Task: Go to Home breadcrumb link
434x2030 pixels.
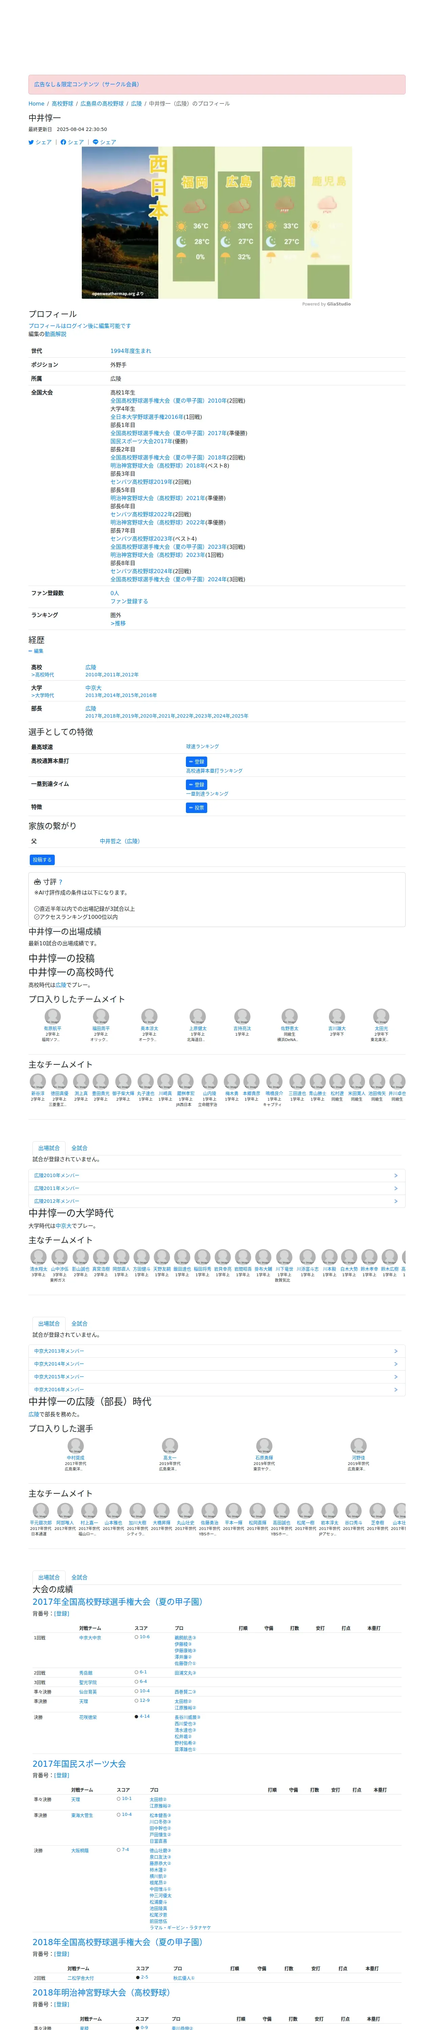Action: coord(36,104)
